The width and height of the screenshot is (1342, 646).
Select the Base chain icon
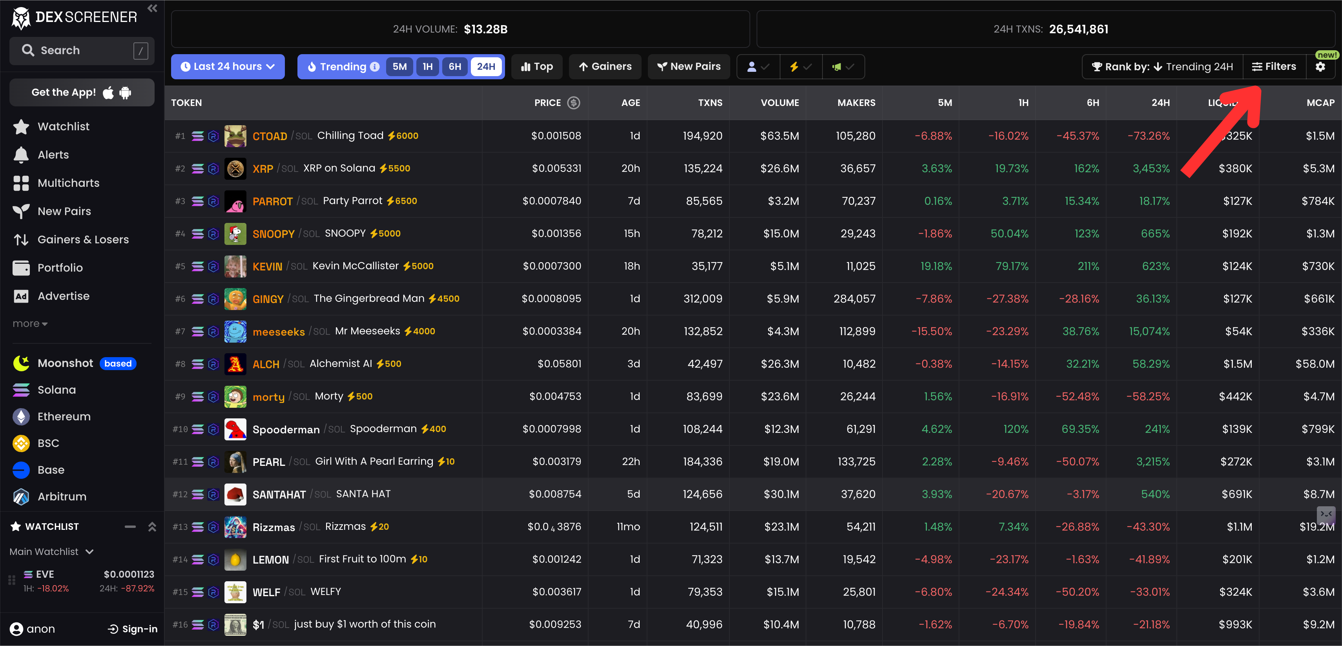click(x=21, y=470)
